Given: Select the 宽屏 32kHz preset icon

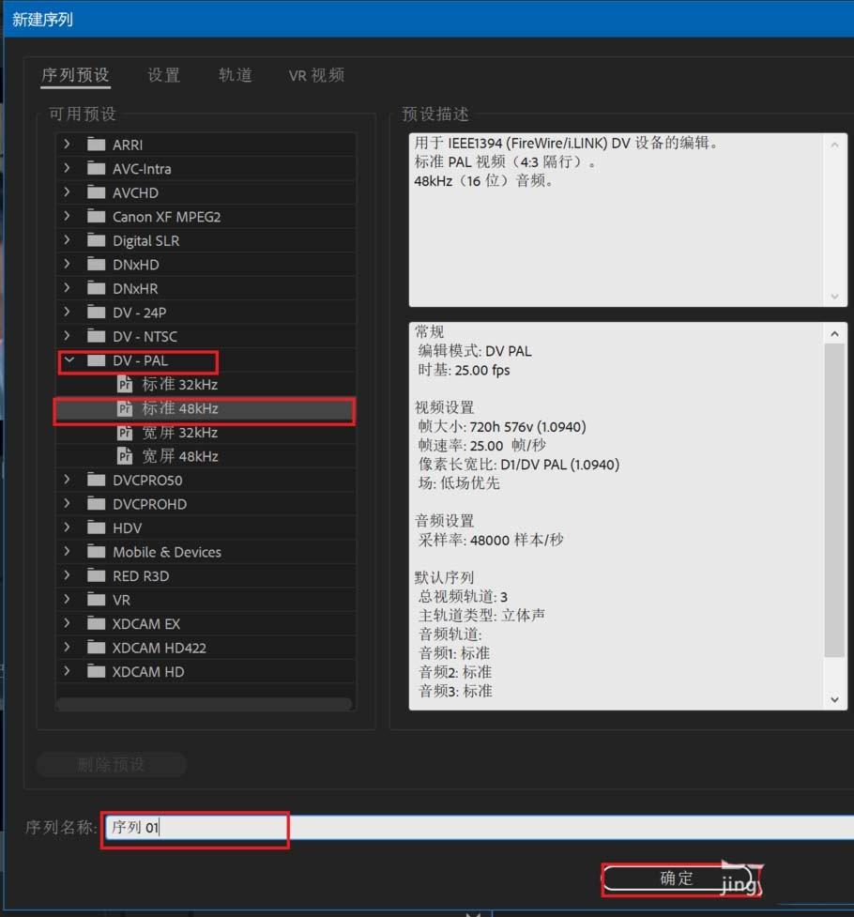Looking at the screenshot, I should 127,432.
